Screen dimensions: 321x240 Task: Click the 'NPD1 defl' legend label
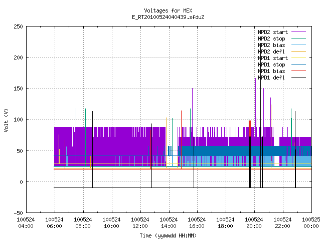click(x=271, y=77)
